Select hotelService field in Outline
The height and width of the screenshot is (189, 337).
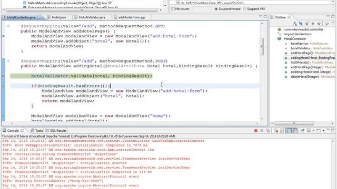click(309, 44)
